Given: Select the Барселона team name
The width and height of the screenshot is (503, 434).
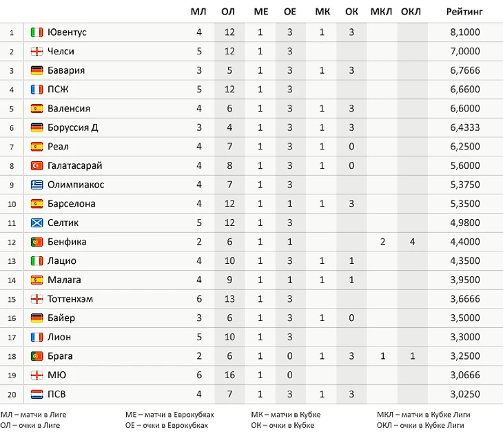Looking at the screenshot, I should (72, 204).
